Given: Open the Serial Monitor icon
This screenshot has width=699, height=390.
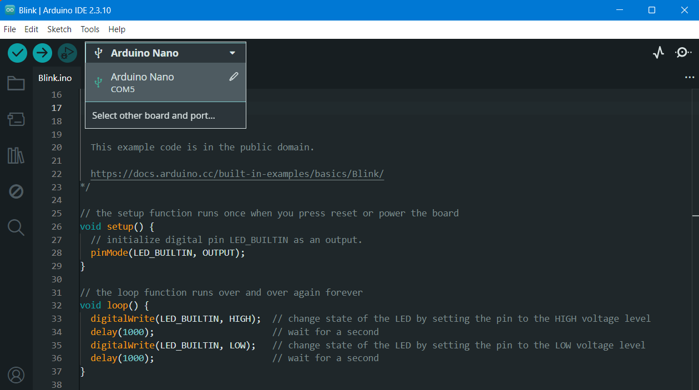Looking at the screenshot, I should click(683, 53).
